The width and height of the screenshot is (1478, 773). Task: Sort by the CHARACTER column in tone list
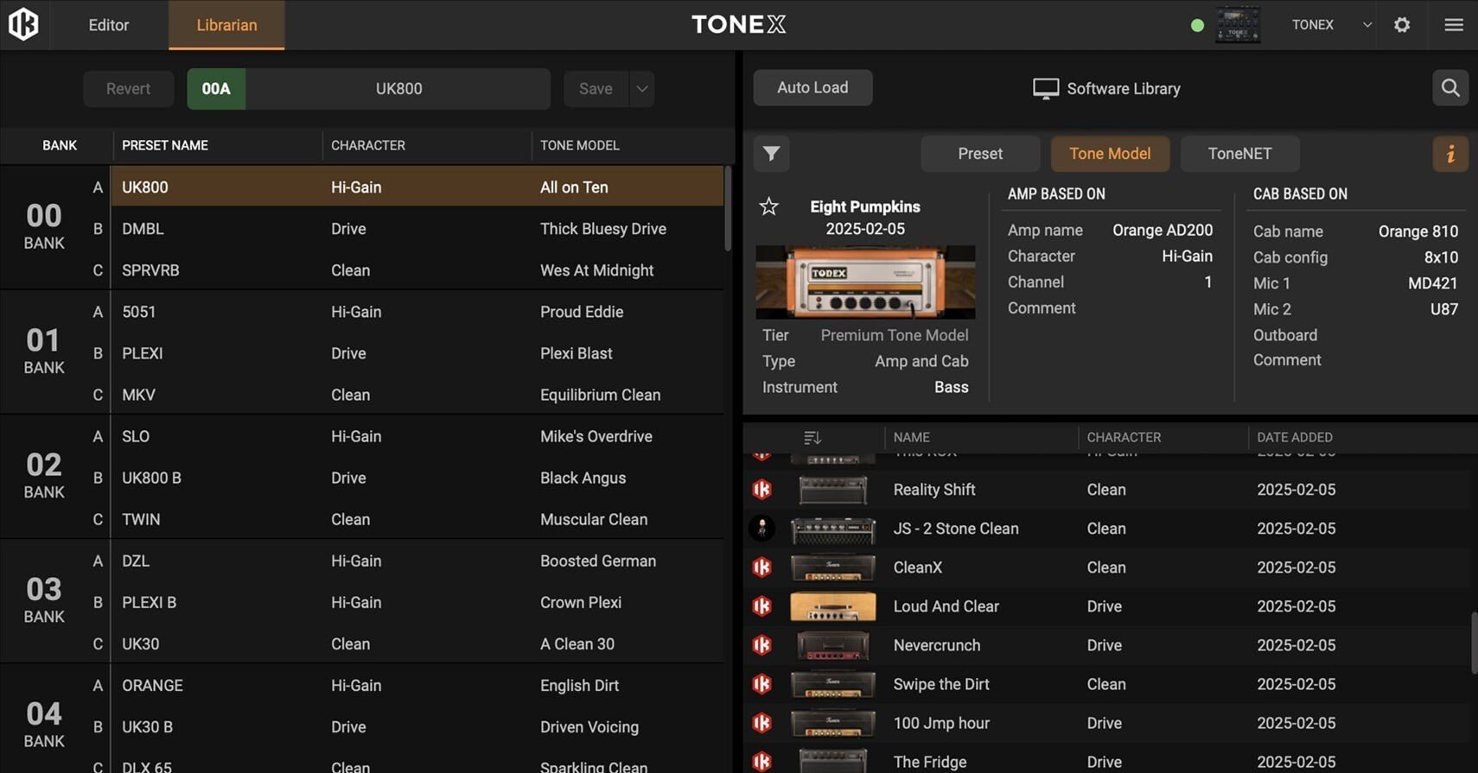coord(1124,438)
